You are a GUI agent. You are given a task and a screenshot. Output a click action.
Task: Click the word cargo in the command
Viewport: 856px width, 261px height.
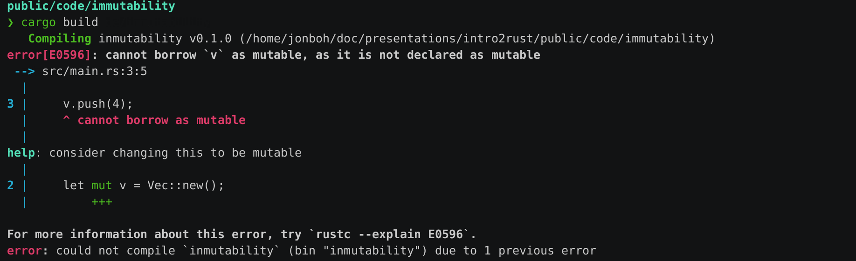[39, 22]
